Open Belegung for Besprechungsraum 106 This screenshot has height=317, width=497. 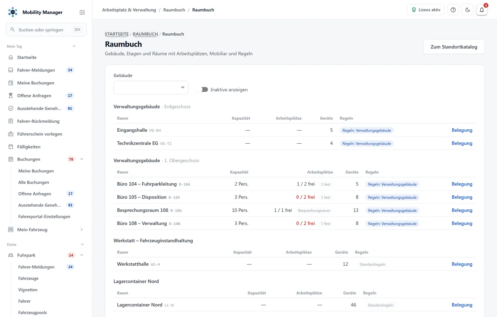[462, 210]
